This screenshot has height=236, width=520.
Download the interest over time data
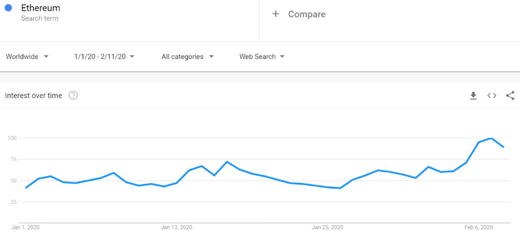(473, 96)
